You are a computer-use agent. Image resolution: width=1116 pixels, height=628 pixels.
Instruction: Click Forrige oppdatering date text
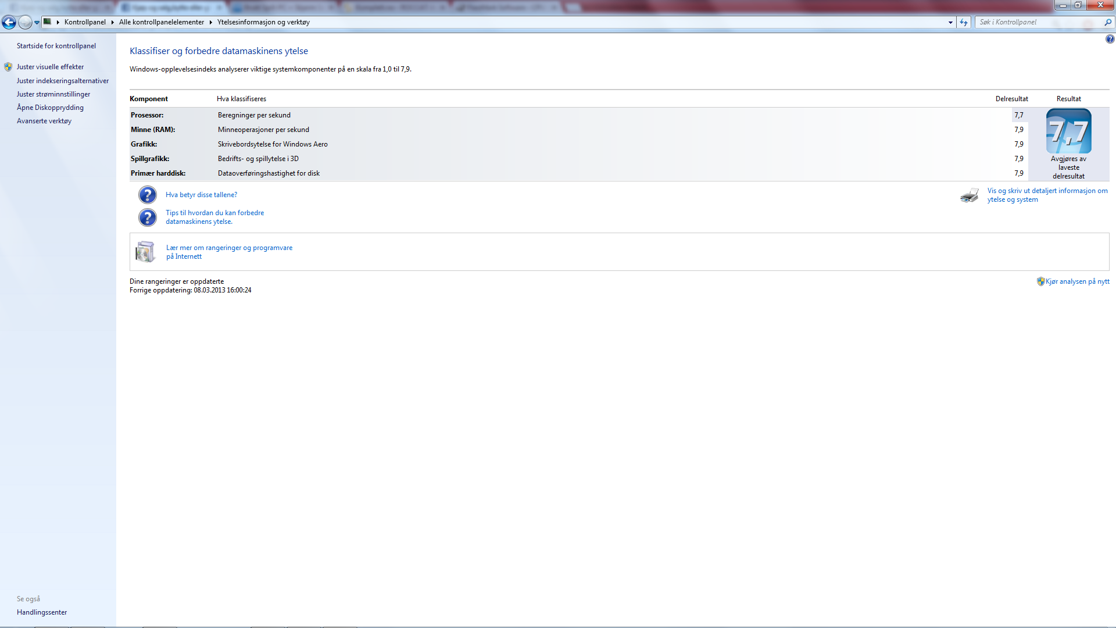(191, 290)
